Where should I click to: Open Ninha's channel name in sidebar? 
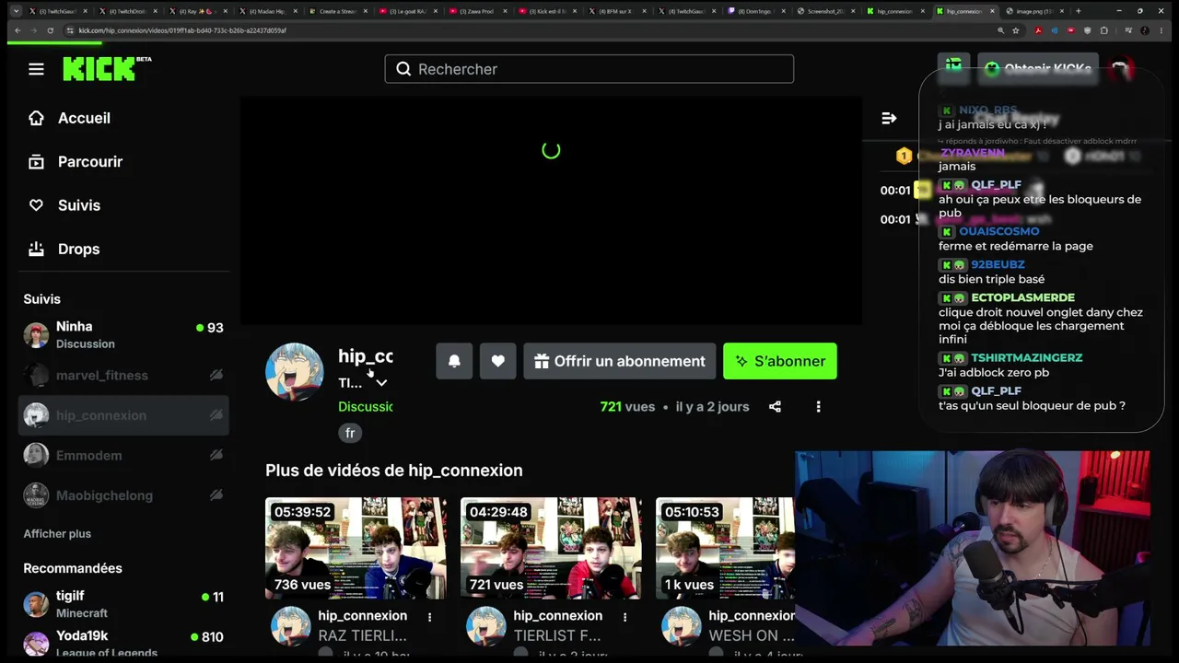click(75, 327)
